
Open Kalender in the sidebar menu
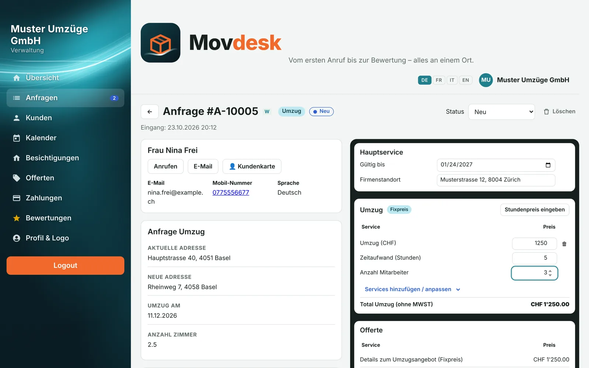pyautogui.click(x=65, y=138)
